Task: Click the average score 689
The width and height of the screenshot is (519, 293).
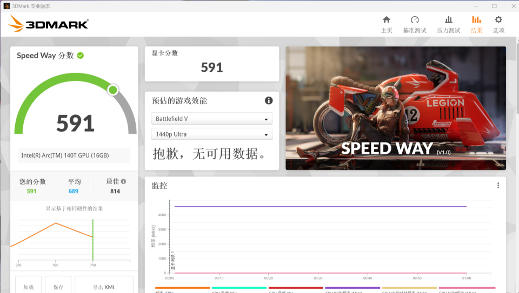Action: pos(74,191)
